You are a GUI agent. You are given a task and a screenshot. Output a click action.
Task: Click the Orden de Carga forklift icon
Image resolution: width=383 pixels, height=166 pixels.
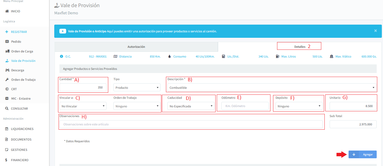7,51
